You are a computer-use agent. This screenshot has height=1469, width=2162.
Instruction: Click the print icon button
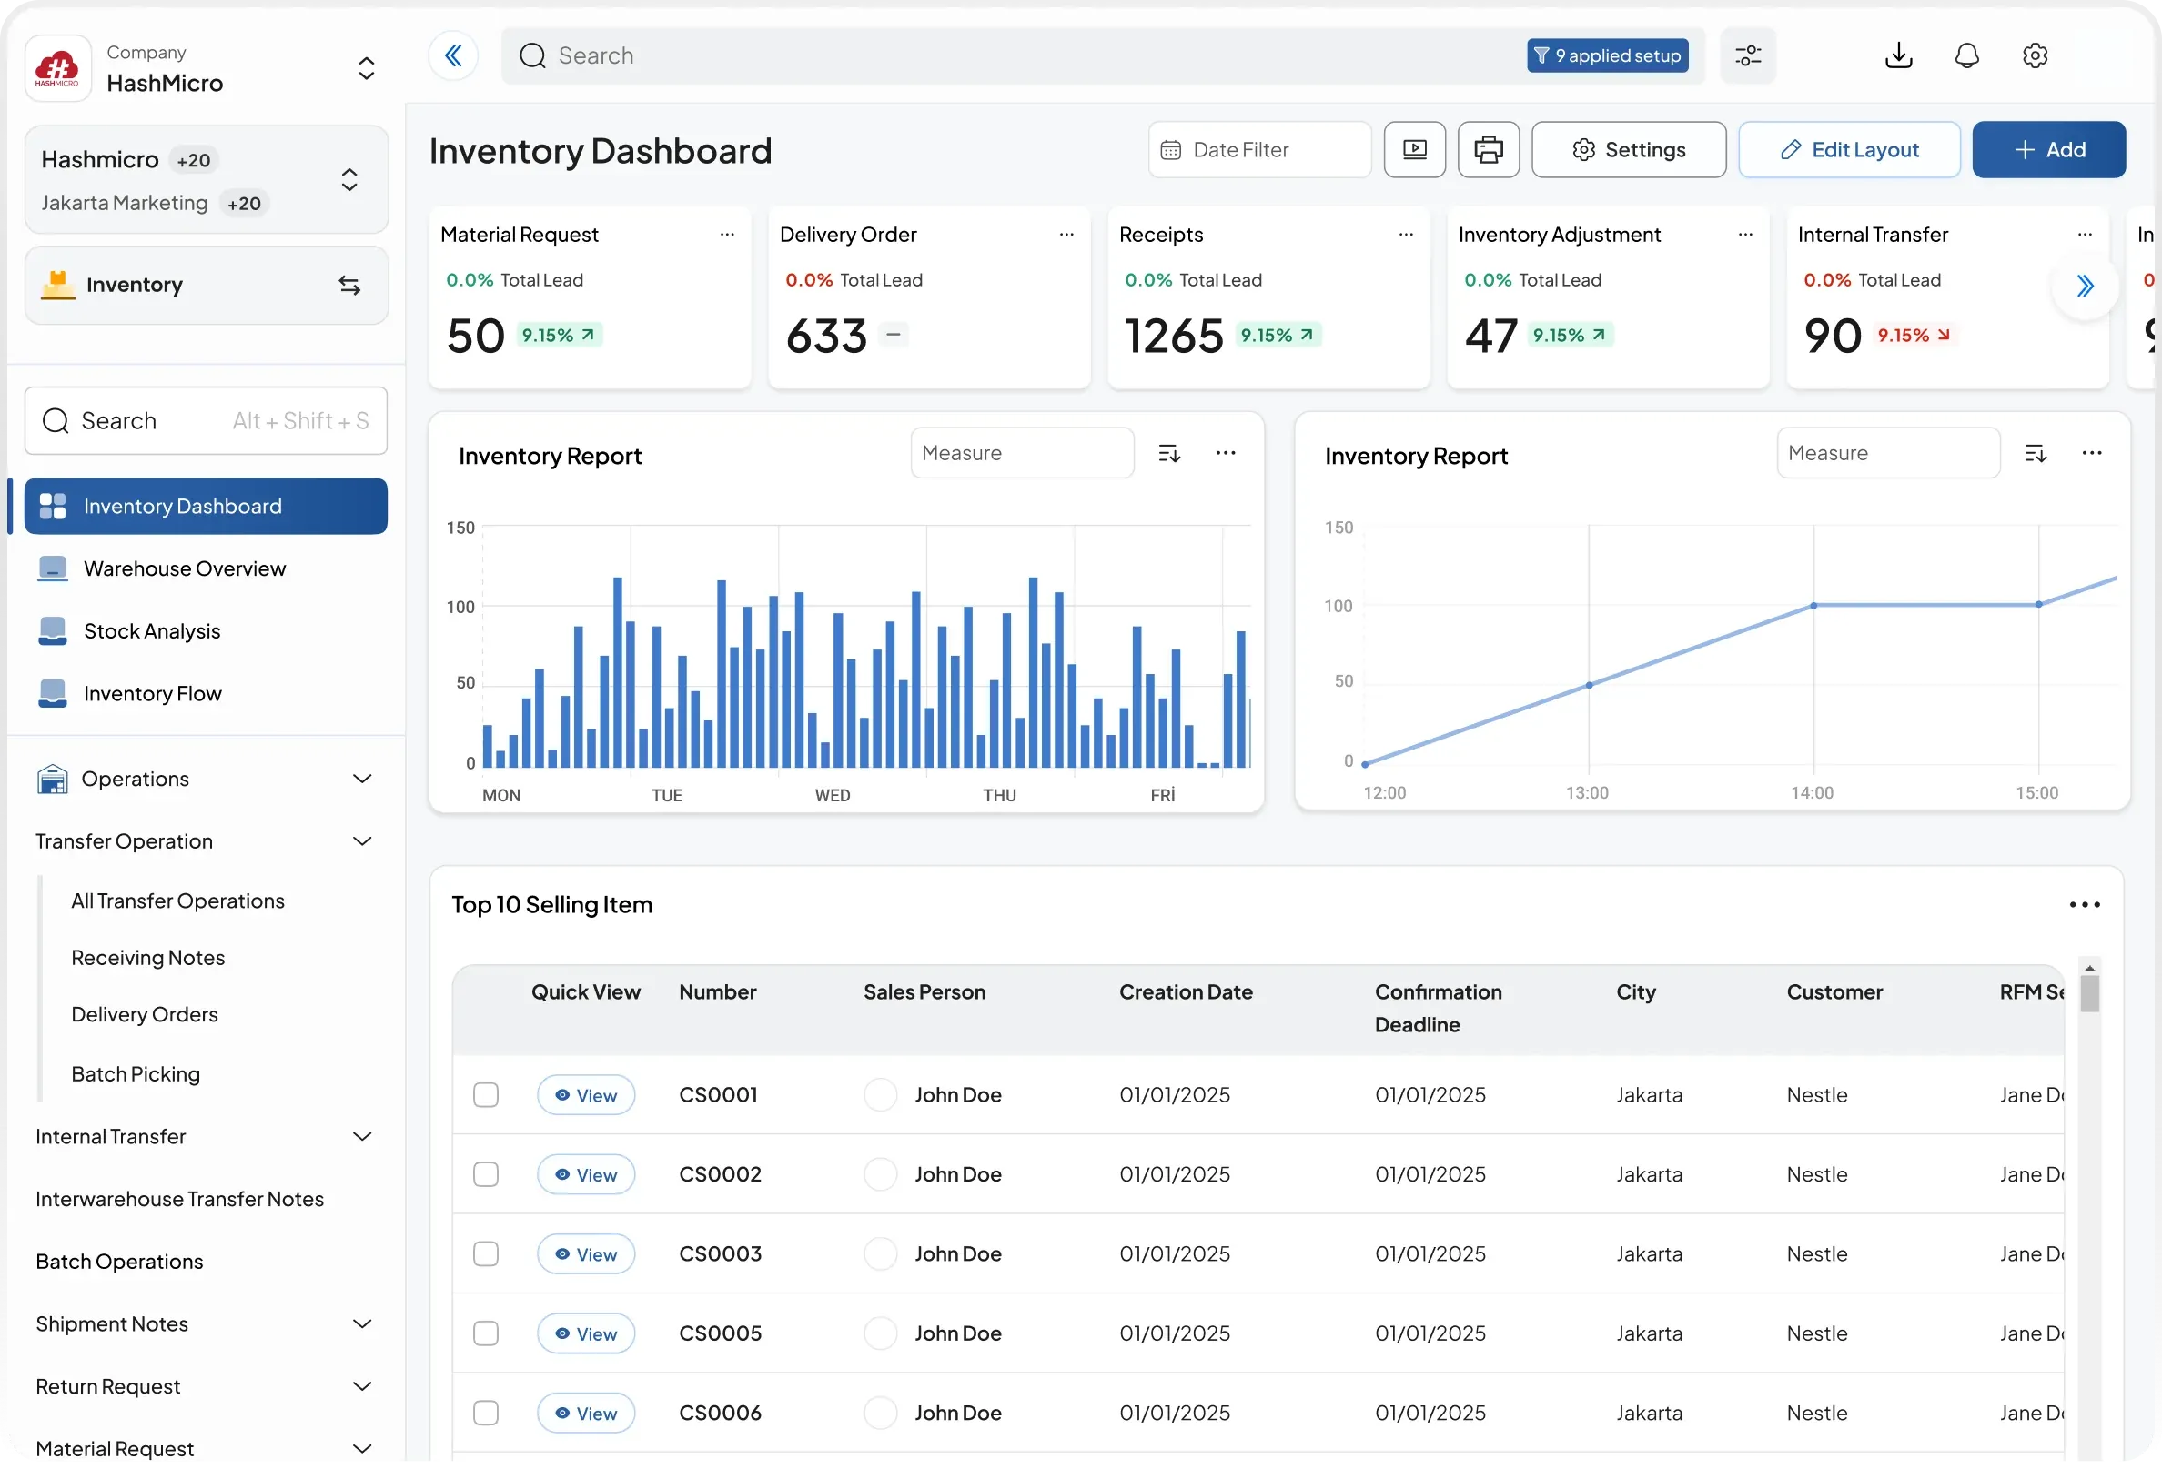[1489, 150]
